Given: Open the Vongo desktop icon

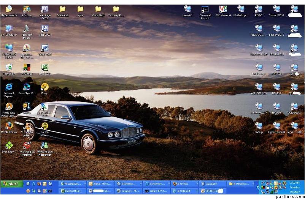Looking at the screenshot, I should 44,87.
